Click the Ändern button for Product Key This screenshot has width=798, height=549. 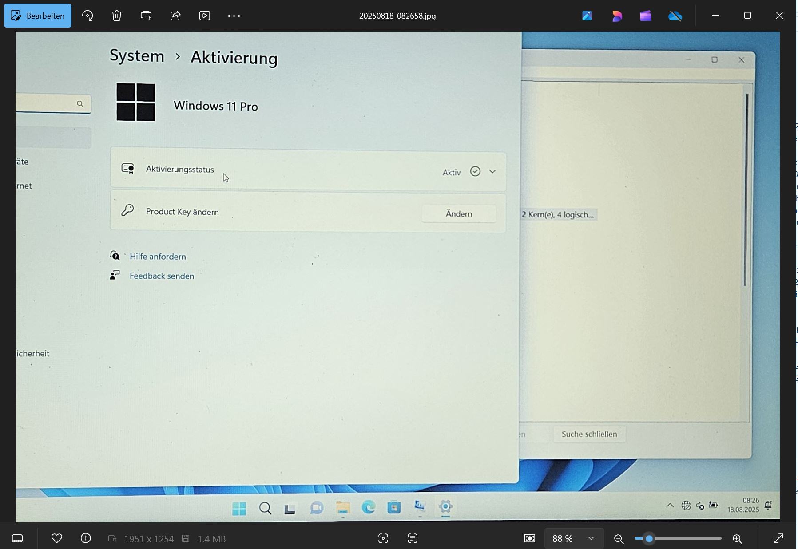coord(459,214)
